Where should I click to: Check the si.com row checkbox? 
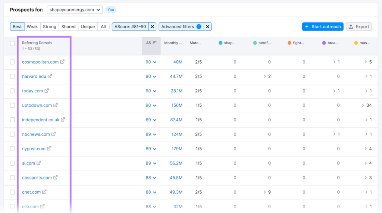pyautogui.click(x=12, y=163)
